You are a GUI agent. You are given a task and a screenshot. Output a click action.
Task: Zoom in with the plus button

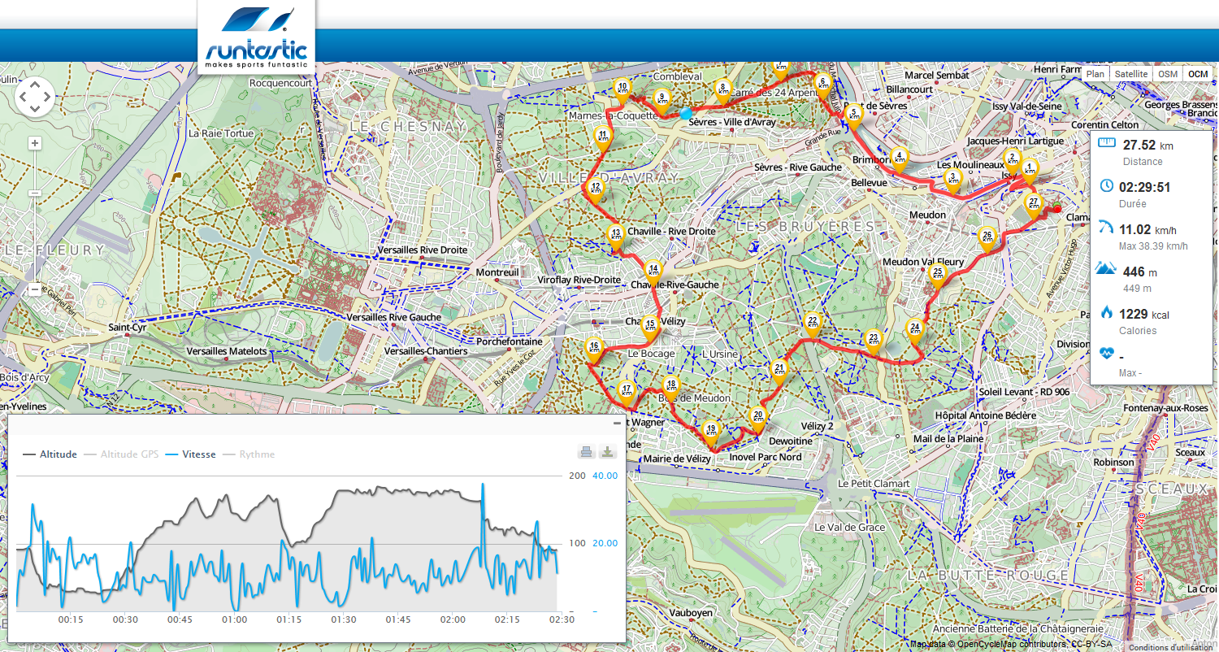tap(35, 143)
